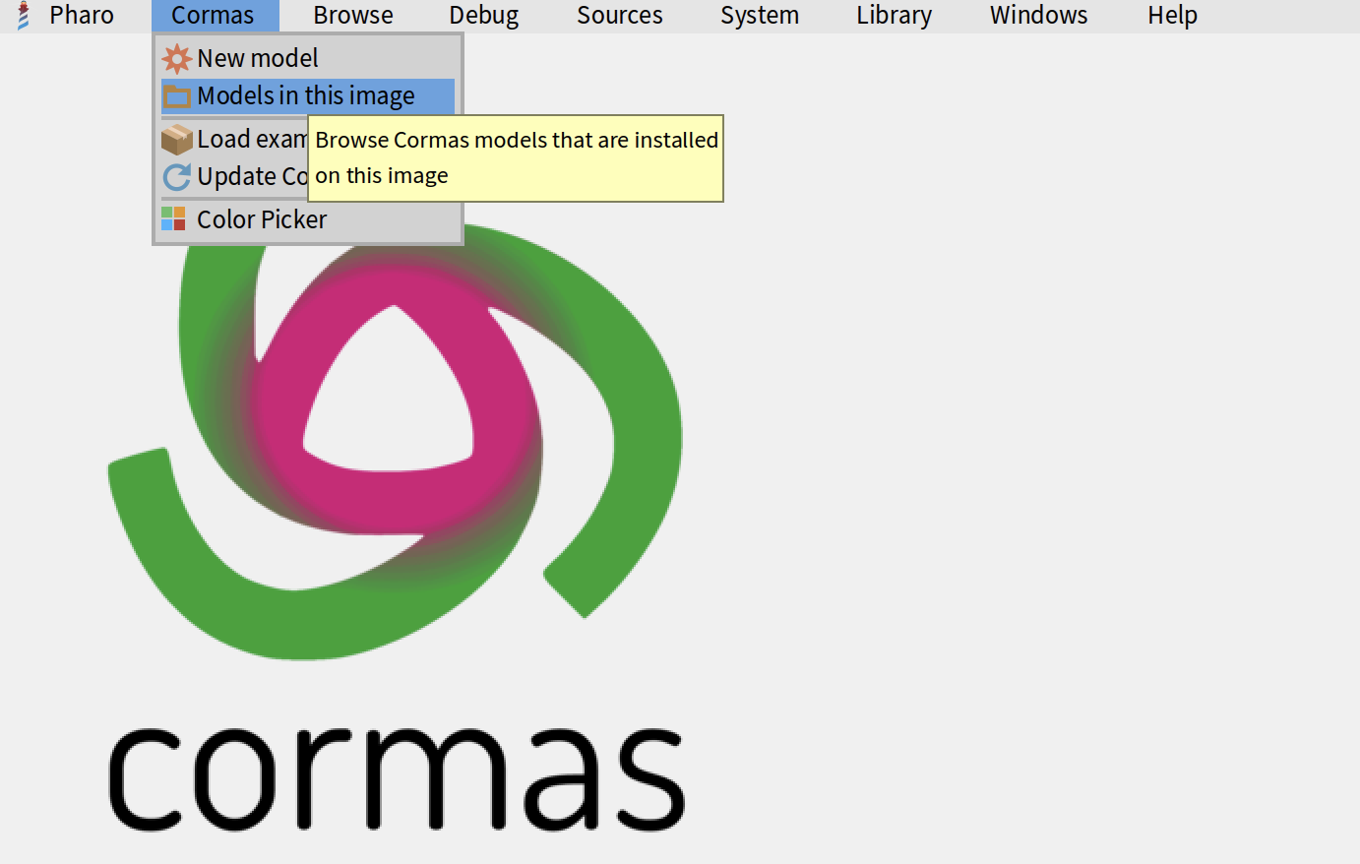
Task: Click the blue refresh icon for Update
Action: pyautogui.click(x=176, y=177)
